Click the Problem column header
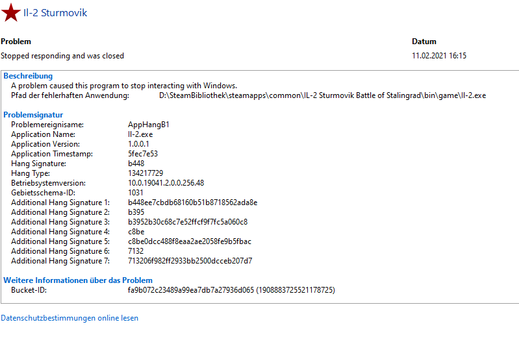This screenshot has width=519, height=344. [x=16, y=42]
